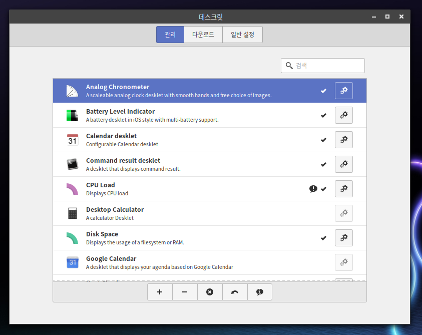
Task: Click the CPU Load warning exclamation icon
Action: pos(313,189)
